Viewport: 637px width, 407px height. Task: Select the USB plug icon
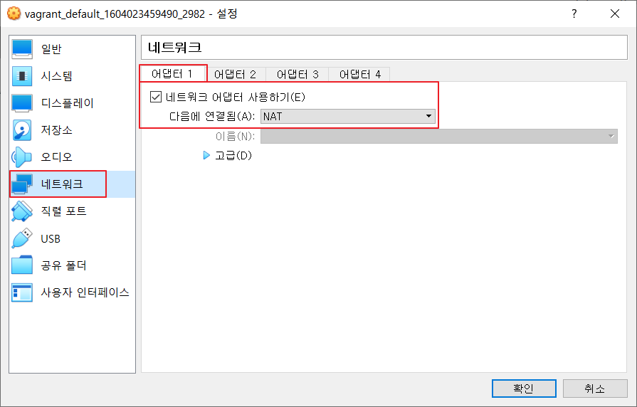point(22,238)
